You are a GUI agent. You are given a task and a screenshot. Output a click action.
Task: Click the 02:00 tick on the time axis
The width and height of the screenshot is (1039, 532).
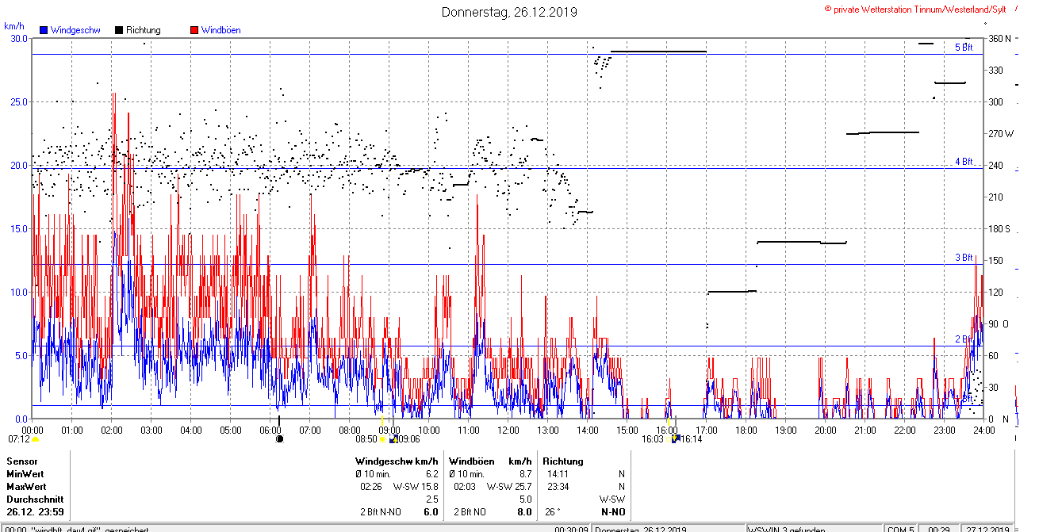pos(112,430)
